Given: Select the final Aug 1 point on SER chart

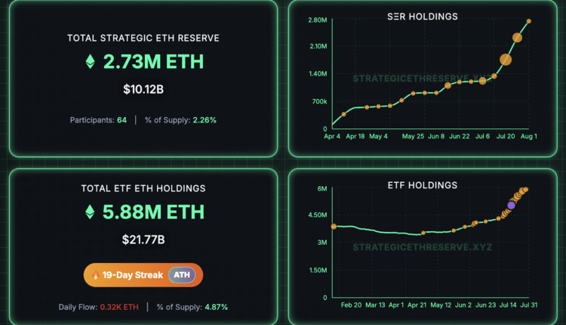Looking at the screenshot, I should [x=529, y=21].
